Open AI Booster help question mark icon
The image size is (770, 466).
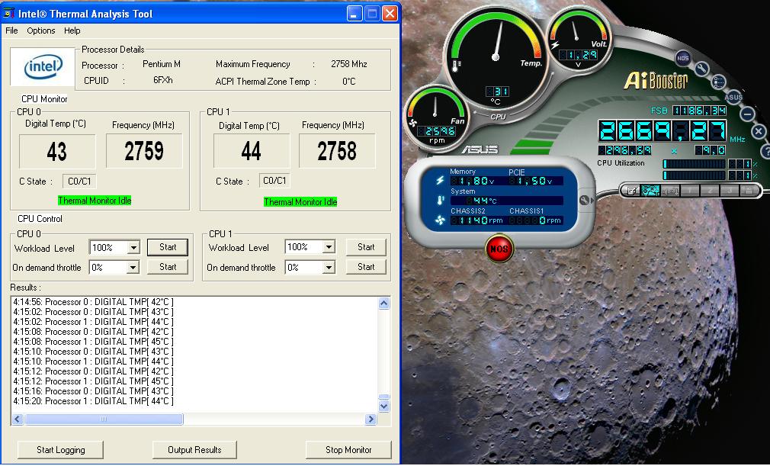765,151
